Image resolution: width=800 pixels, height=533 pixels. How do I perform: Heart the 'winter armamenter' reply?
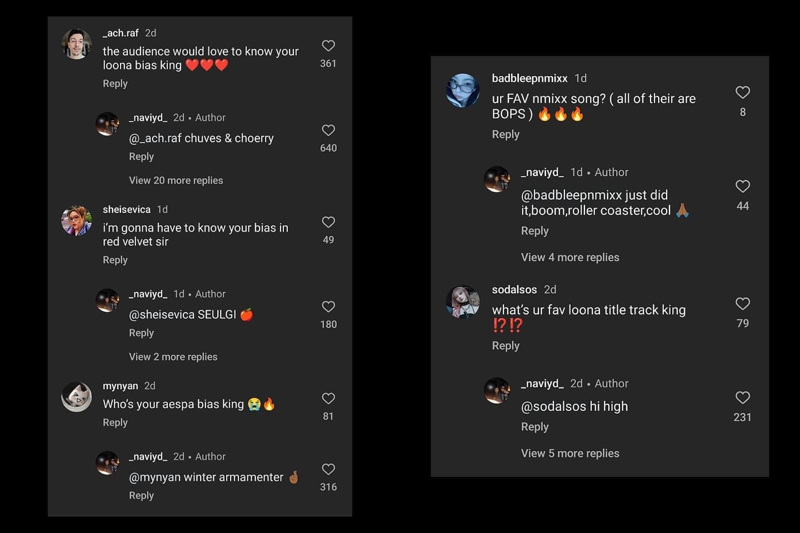pos(328,469)
